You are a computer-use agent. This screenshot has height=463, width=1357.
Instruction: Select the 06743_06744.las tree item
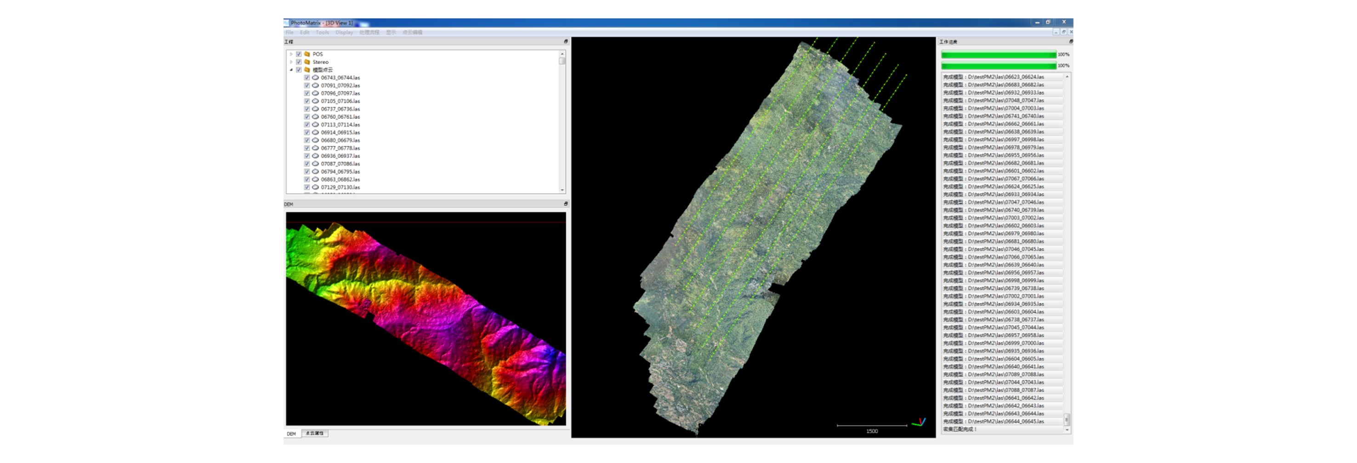tap(341, 78)
